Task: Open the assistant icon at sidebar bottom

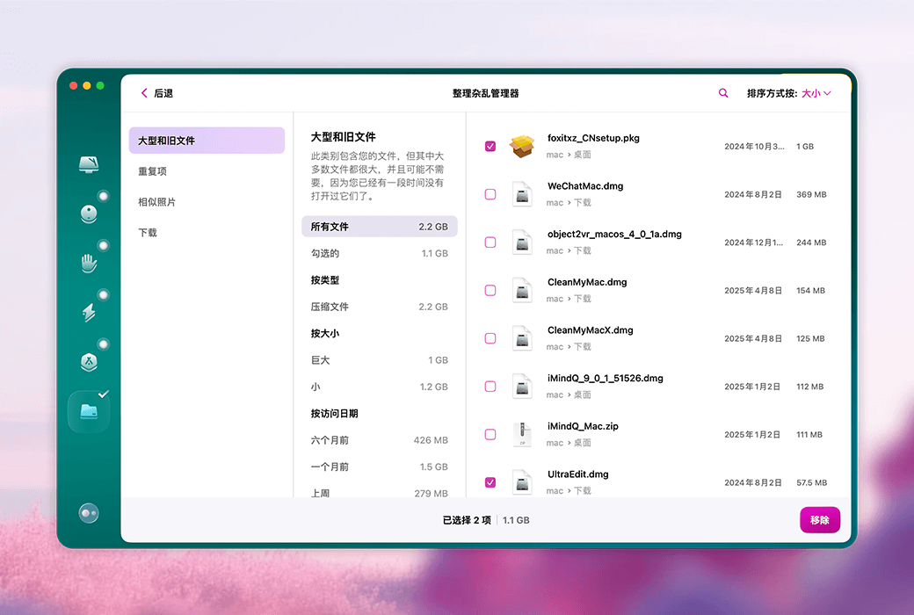Action: tap(89, 513)
